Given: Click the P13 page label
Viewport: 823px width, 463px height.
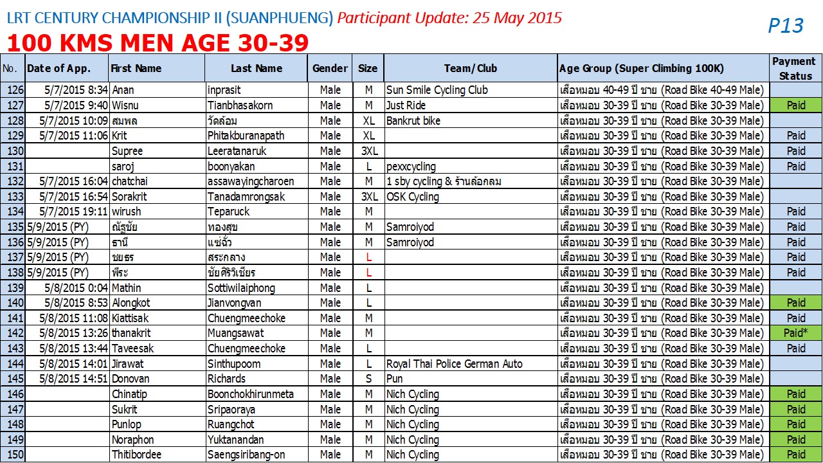Looking at the screenshot, I should click(x=786, y=26).
